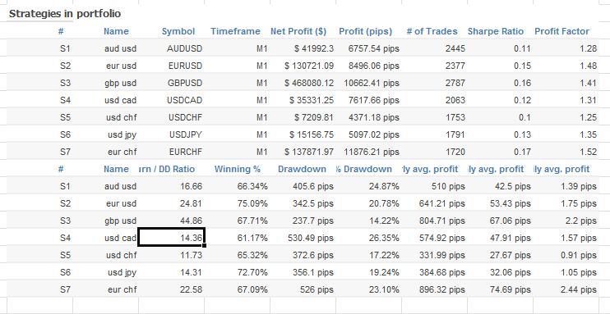Click the '6757.54 pips' cell
The height and width of the screenshot is (314, 610).
[x=374, y=48]
